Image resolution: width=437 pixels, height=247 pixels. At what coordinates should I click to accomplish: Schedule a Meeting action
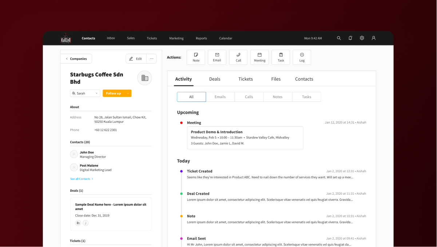(x=259, y=57)
